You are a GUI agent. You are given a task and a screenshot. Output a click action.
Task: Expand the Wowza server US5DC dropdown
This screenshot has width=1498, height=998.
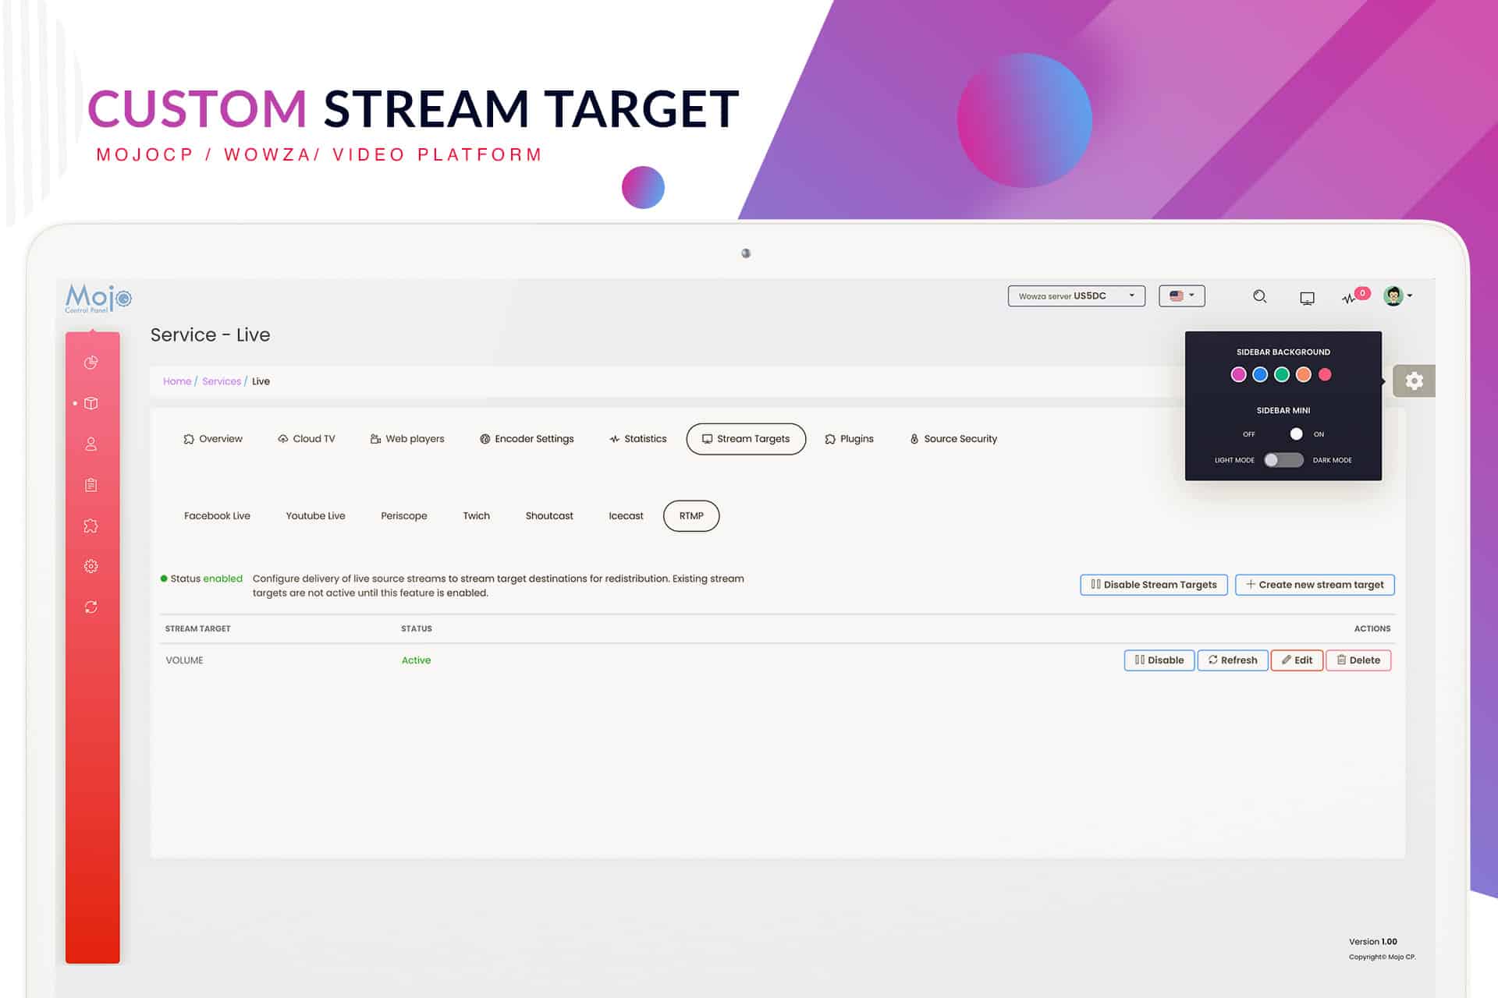[x=1076, y=296]
